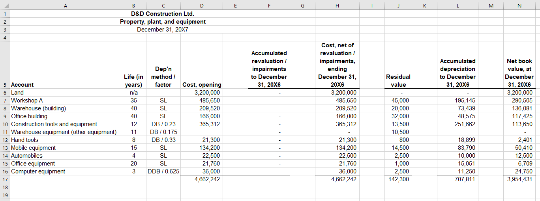Click the 'DDB / 0.625' method cell
Viewport: 540px width, 201px height.
(x=163, y=171)
